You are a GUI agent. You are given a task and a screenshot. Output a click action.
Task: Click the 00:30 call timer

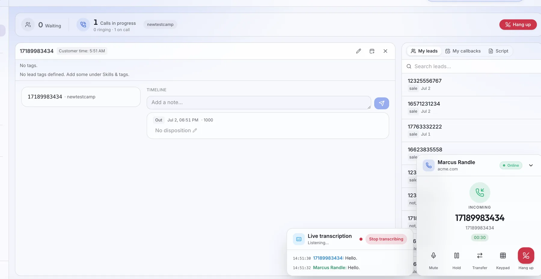pos(480,238)
